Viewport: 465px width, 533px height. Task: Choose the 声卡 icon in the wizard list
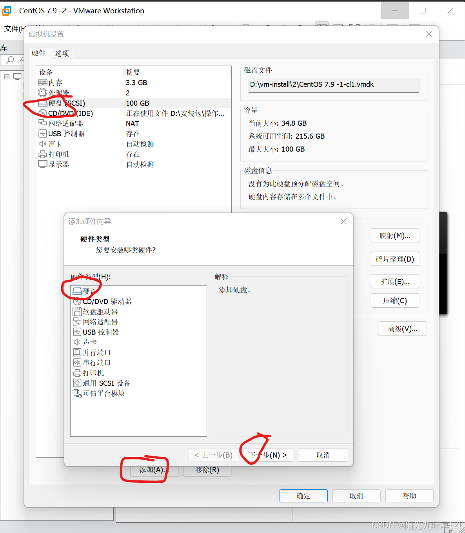pyautogui.click(x=77, y=342)
